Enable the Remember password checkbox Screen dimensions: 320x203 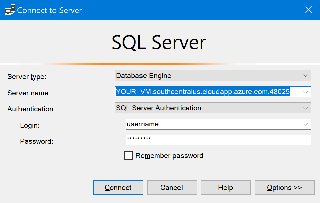[128, 156]
